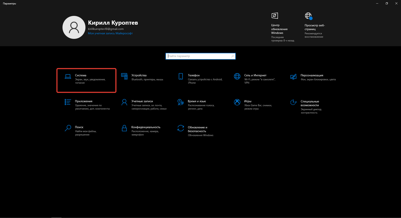Click the Время и язык title
401x218 pixels.
click(197, 101)
